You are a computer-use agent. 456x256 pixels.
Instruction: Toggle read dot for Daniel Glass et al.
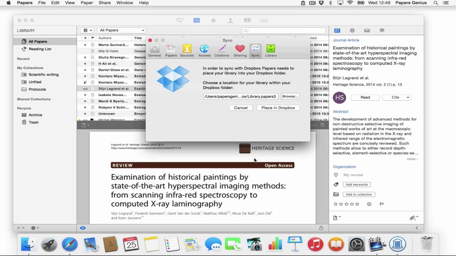click(x=85, y=70)
